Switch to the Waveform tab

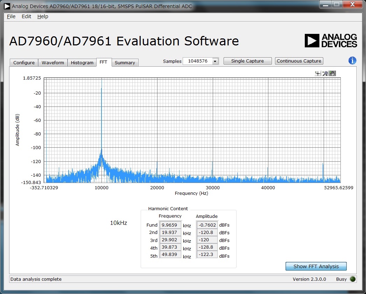(53, 63)
